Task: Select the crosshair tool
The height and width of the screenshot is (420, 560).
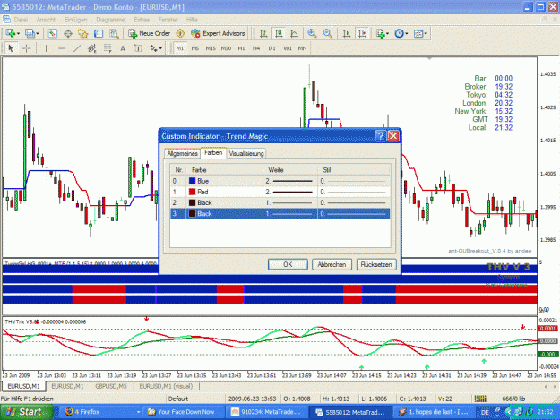Action: pos(26,48)
